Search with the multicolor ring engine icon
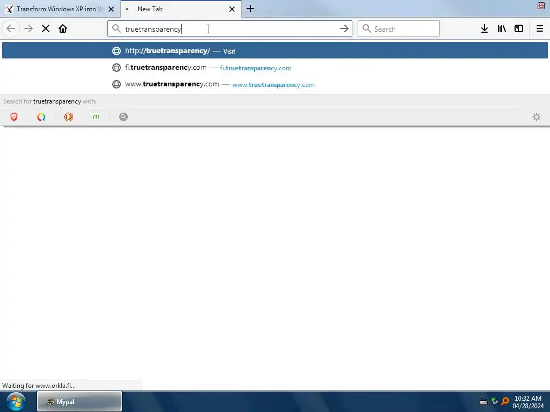Image resolution: width=550 pixels, height=412 pixels. [41, 117]
